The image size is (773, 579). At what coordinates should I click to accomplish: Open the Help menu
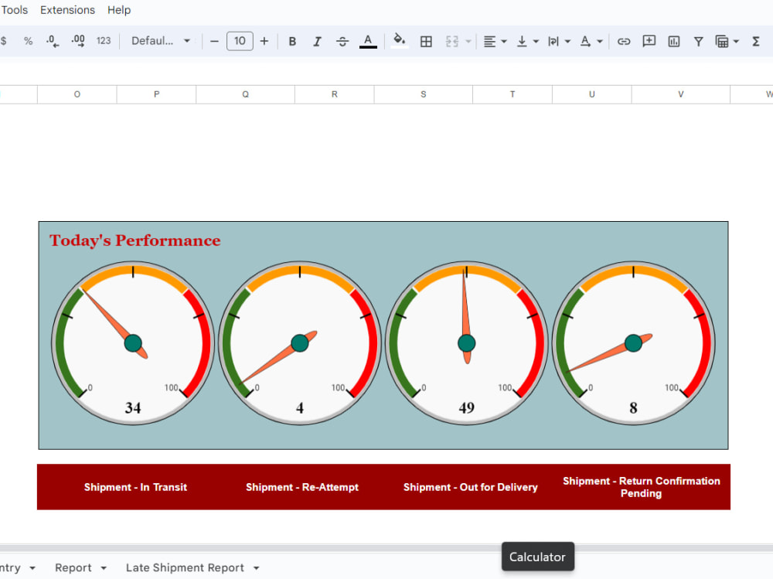[119, 10]
